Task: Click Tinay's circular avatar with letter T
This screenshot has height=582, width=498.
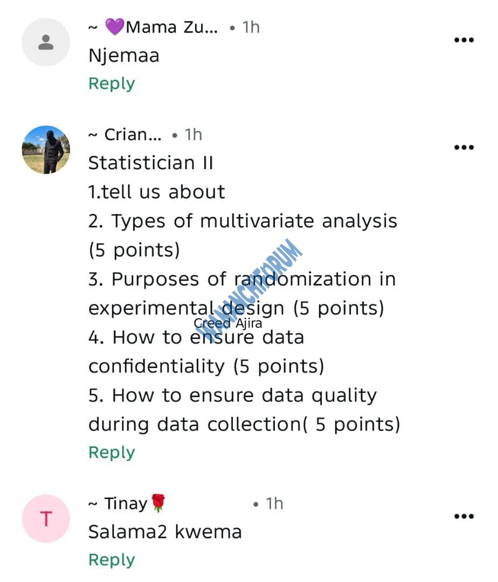Action: point(46,518)
